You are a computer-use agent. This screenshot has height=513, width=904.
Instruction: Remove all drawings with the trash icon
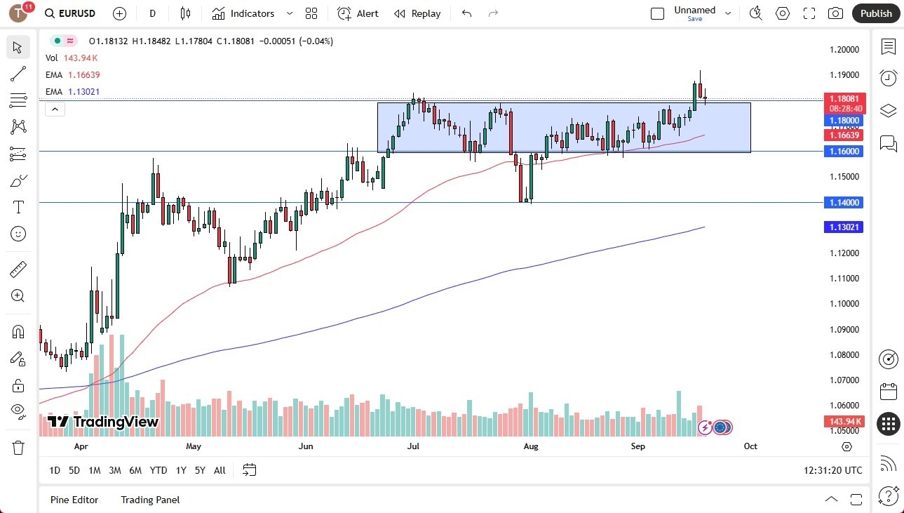[x=18, y=447]
